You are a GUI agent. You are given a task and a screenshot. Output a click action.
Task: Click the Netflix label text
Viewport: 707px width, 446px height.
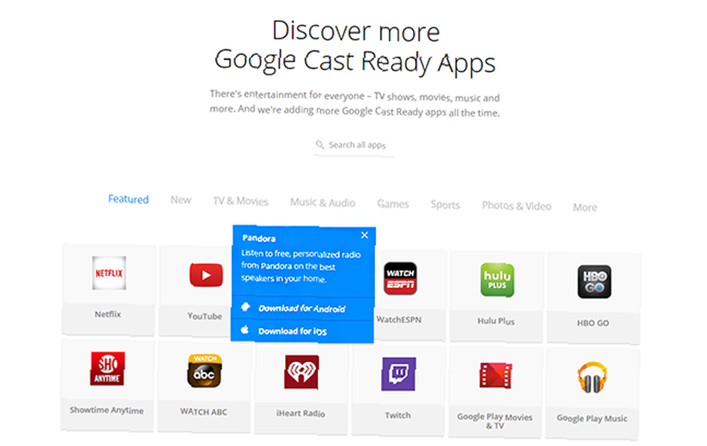point(107,314)
